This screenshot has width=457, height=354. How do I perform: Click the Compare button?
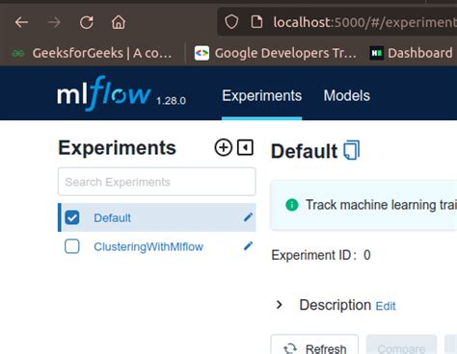pos(401,344)
